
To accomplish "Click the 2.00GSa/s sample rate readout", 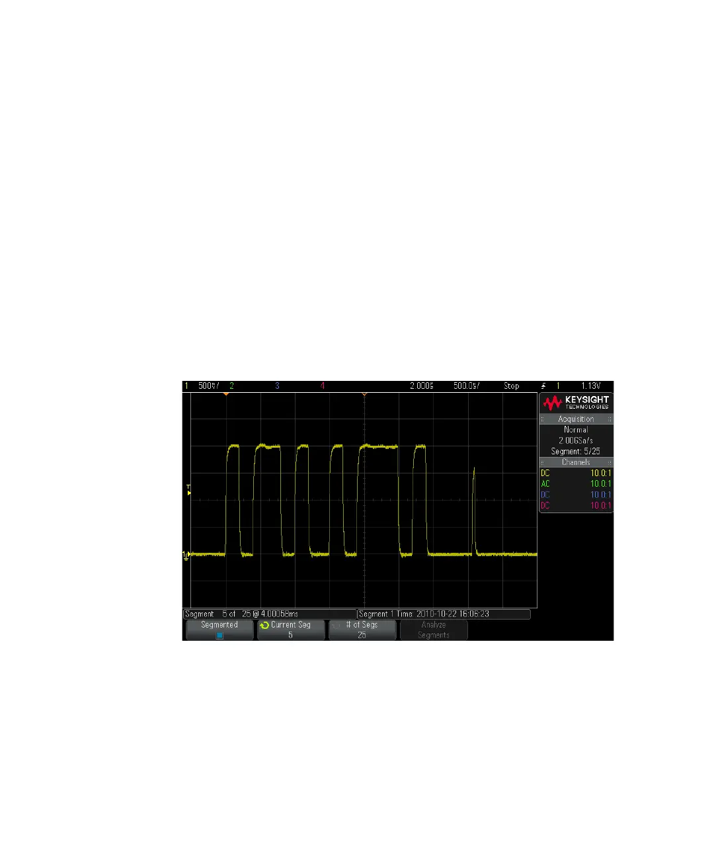I will (576, 440).
